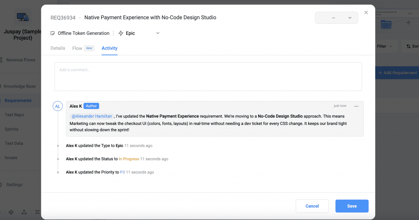Switch to the Details tab

tap(58, 48)
